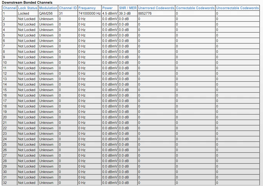Click the Not Locked cell for channel 2
263x186 pixels.
point(27,19)
